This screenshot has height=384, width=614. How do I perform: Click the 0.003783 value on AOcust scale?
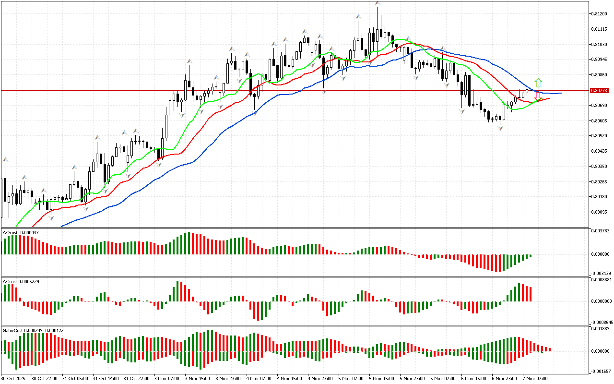(599, 231)
